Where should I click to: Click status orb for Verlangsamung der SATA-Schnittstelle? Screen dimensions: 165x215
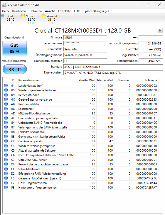click(6, 127)
